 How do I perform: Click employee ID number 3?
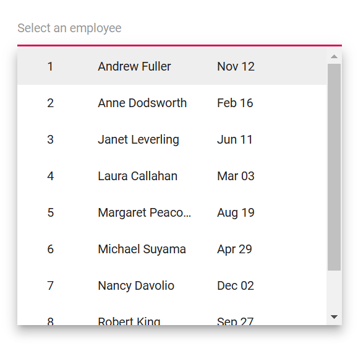50,139
